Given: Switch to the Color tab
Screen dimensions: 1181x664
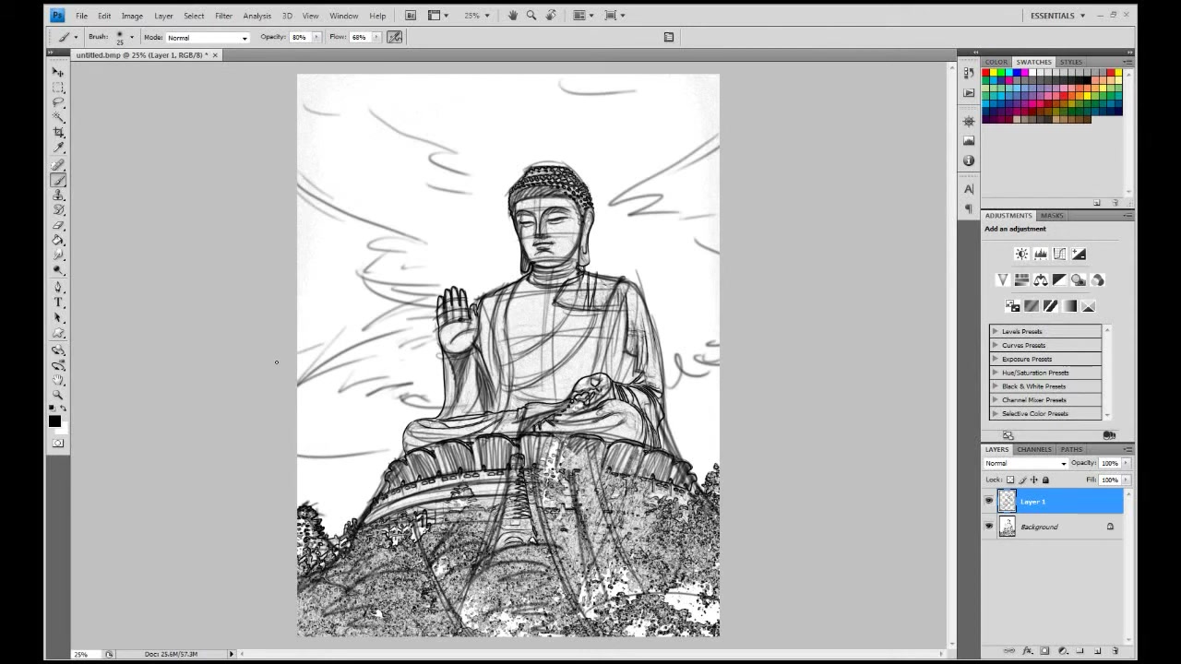Looking at the screenshot, I should [x=996, y=62].
